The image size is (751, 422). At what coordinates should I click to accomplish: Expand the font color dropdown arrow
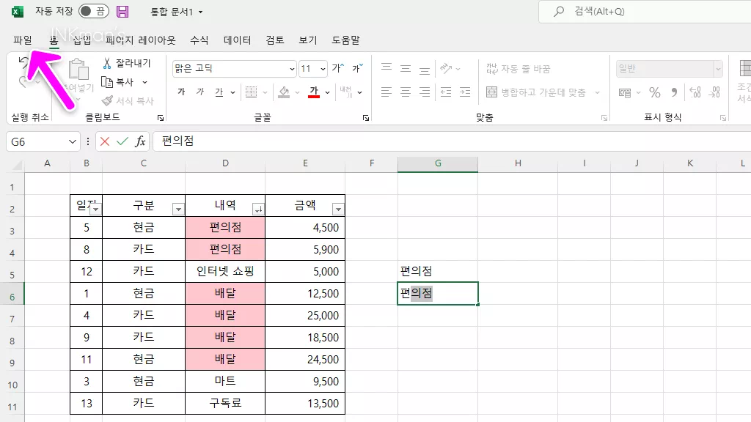click(x=328, y=92)
